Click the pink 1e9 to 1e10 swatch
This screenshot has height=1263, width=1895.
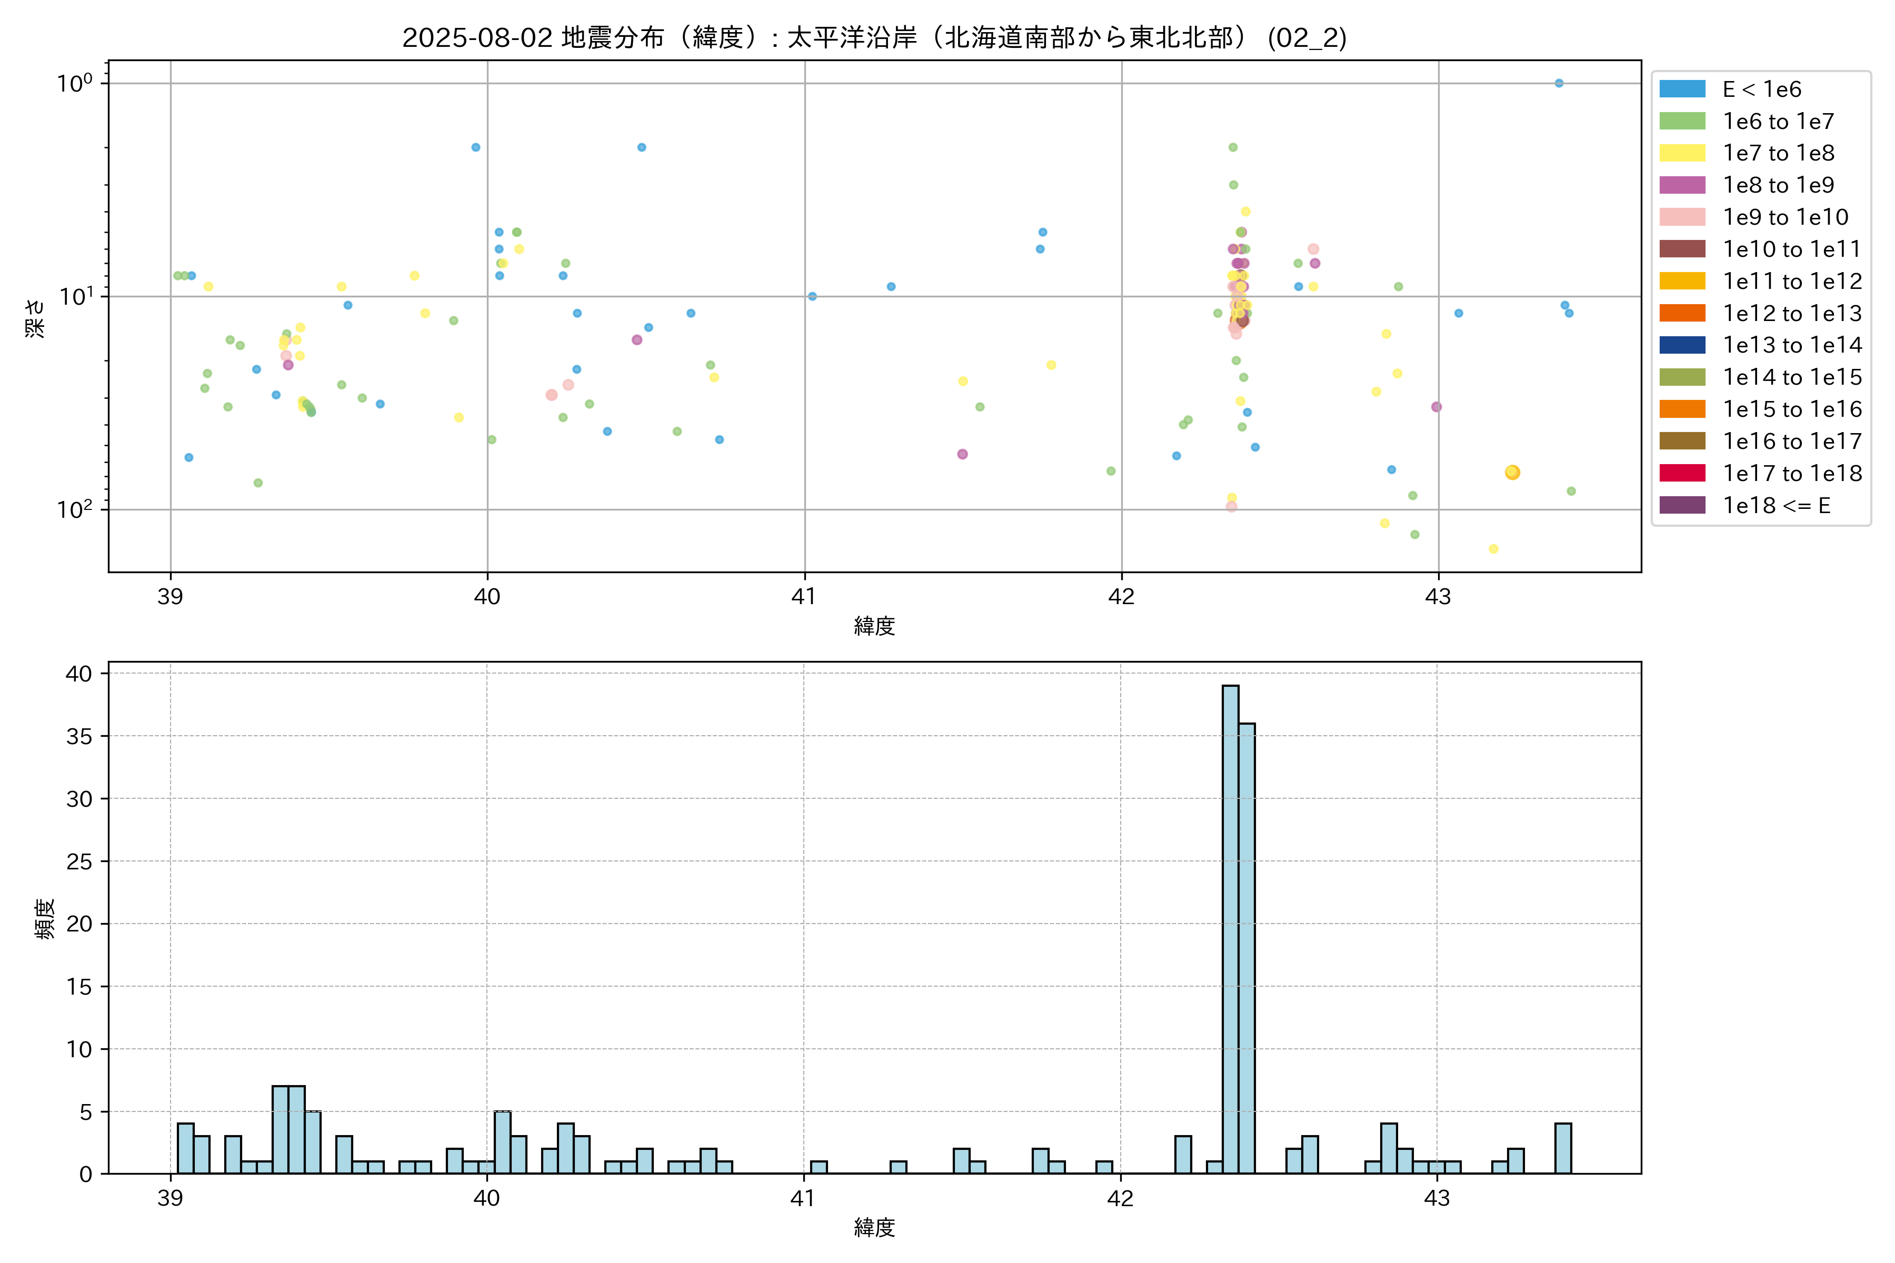coord(1681,217)
